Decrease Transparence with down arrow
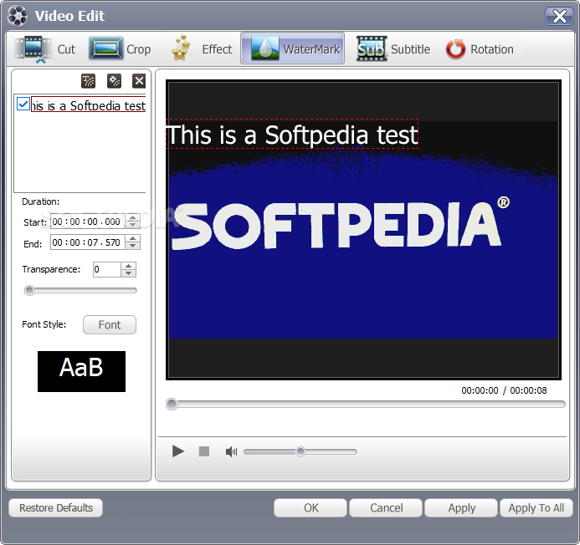This screenshot has height=545, width=580. pyautogui.click(x=128, y=273)
